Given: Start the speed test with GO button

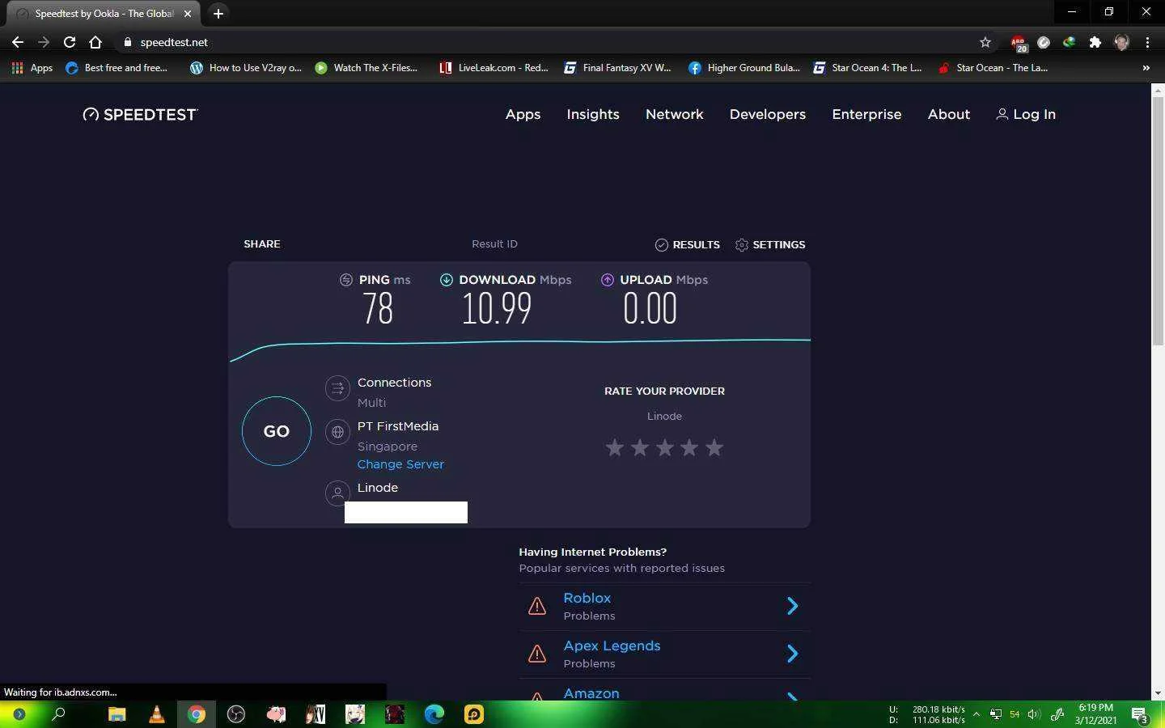Looking at the screenshot, I should click(276, 431).
